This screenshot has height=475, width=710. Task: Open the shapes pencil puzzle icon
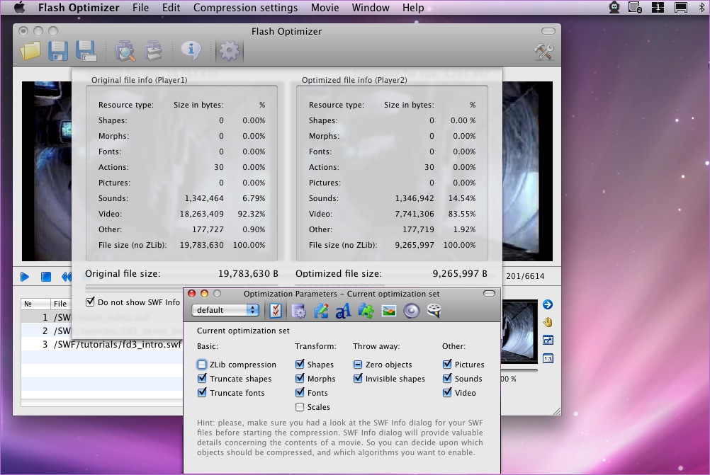click(x=320, y=311)
